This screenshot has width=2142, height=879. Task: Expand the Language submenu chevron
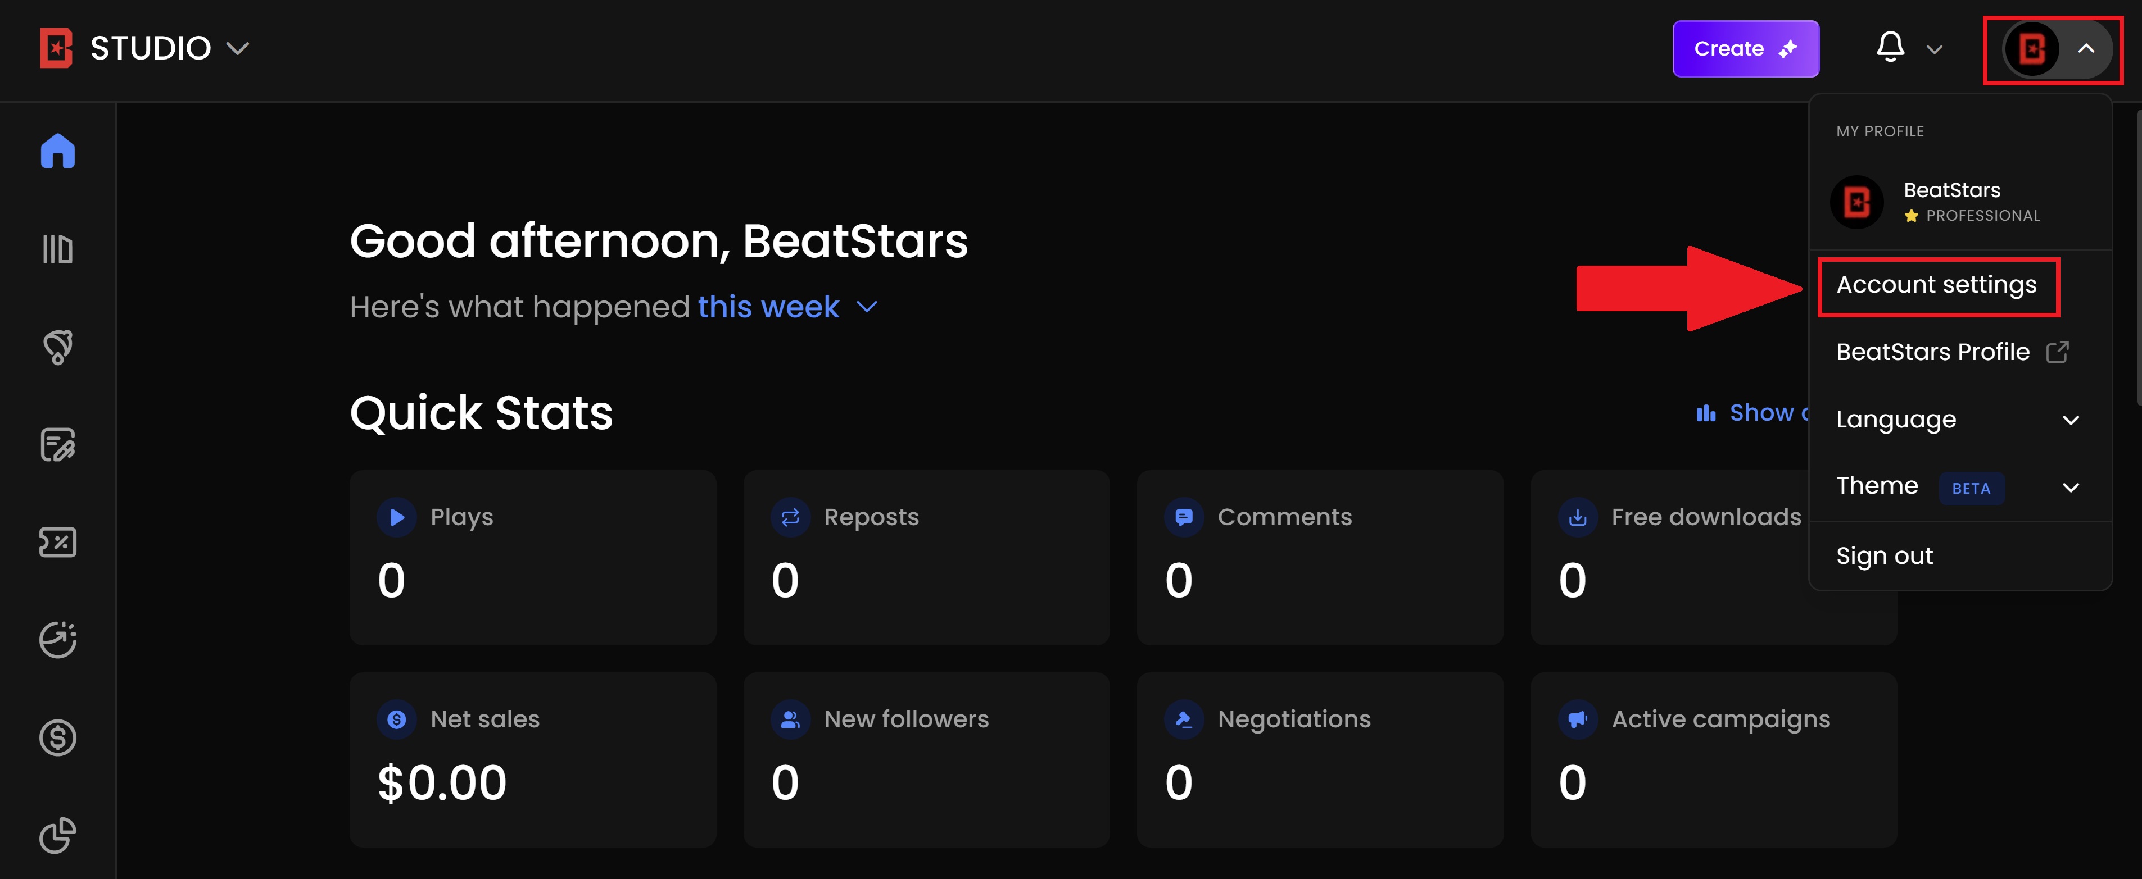[x=2071, y=420]
